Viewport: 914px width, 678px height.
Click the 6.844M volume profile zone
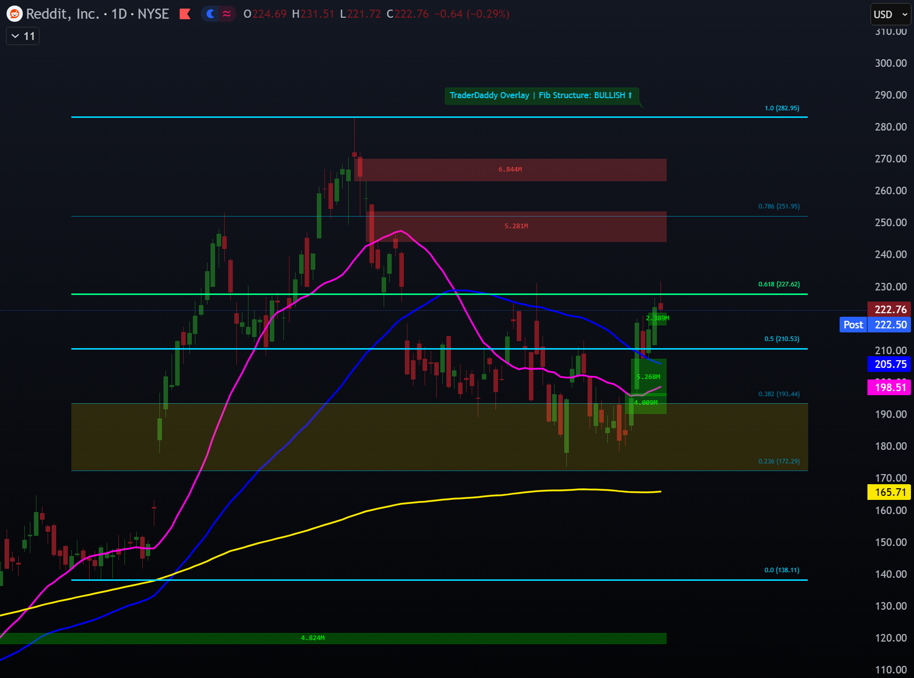click(x=510, y=169)
